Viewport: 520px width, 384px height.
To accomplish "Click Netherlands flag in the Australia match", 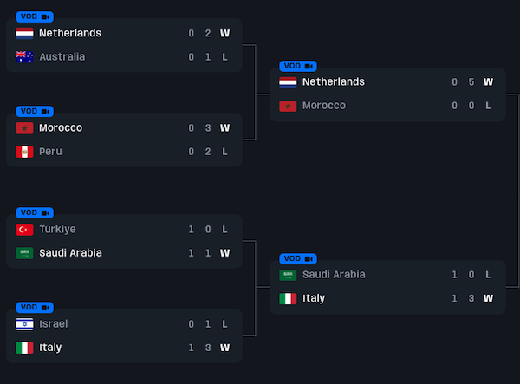I will (24, 34).
